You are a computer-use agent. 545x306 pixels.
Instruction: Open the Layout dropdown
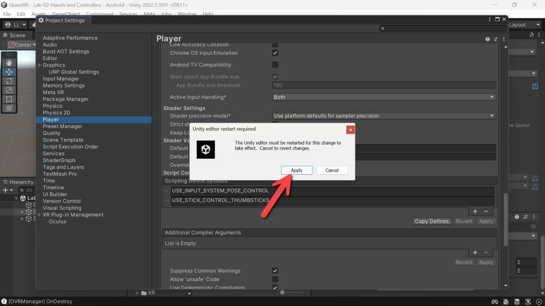pyautogui.click(x=525, y=24)
